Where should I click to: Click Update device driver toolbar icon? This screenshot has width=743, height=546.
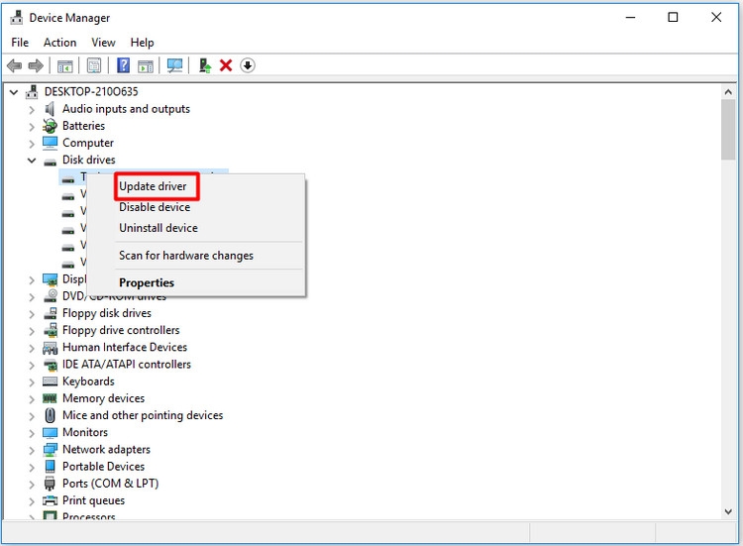pyautogui.click(x=205, y=65)
